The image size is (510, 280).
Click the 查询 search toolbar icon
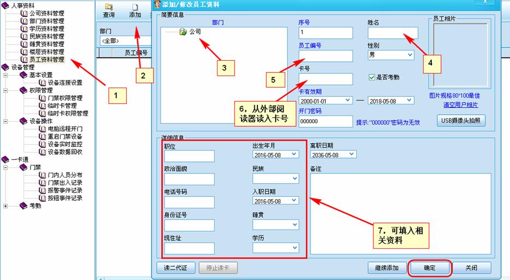108,11
